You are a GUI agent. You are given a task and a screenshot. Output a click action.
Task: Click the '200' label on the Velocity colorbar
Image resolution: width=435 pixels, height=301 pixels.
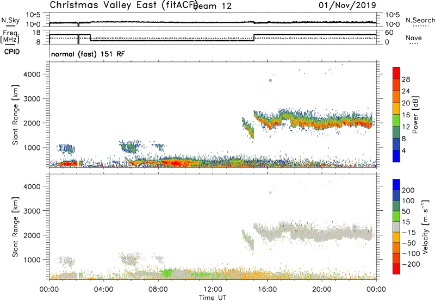tap(408, 190)
